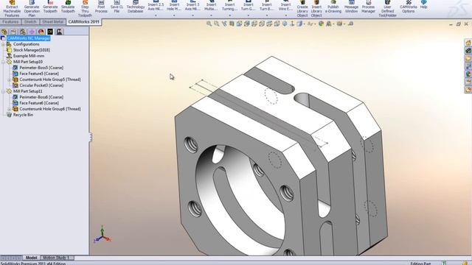
Task: Click Extract Machinable Features
Action: click(12, 9)
